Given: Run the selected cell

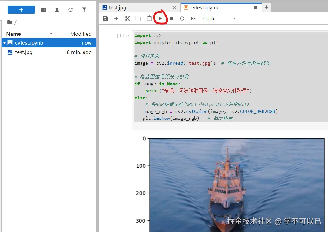Looking at the screenshot, I should click(161, 18).
